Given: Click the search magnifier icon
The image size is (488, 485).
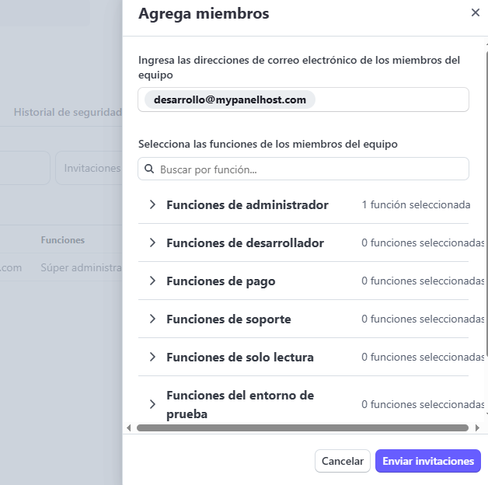Looking at the screenshot, I should tap(150, 169).
